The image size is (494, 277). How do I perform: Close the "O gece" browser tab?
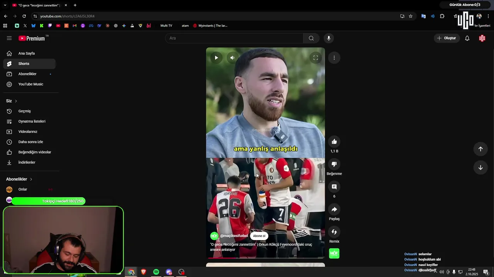tap(66, 5)
